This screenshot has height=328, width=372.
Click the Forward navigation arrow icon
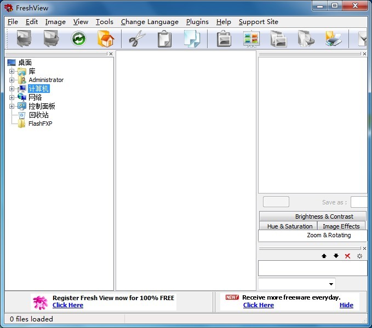point(51,38)
